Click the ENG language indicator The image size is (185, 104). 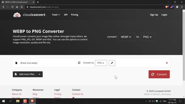[x=164, y=101]
